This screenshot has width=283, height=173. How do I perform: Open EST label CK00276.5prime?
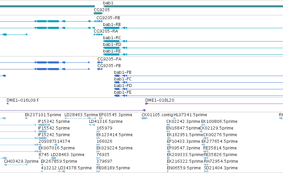[220, 135]
